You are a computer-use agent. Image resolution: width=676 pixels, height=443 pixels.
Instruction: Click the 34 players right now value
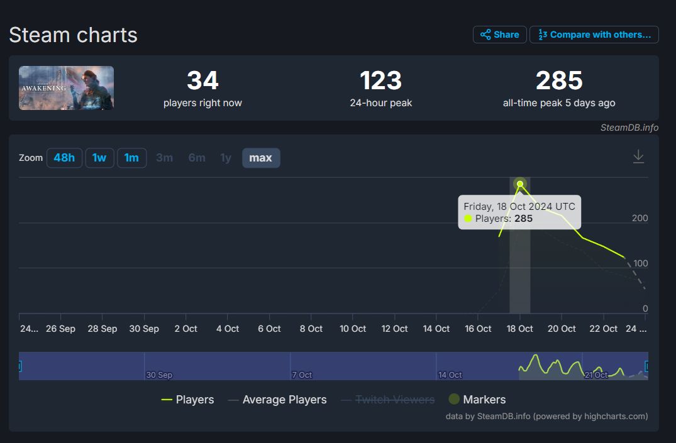pyautogui.click(x=202, y=80)
